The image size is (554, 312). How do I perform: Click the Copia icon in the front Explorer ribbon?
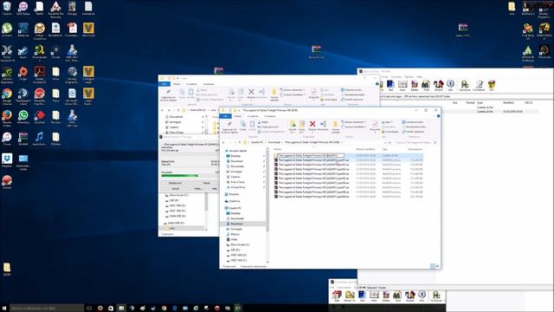coord(242,124)
